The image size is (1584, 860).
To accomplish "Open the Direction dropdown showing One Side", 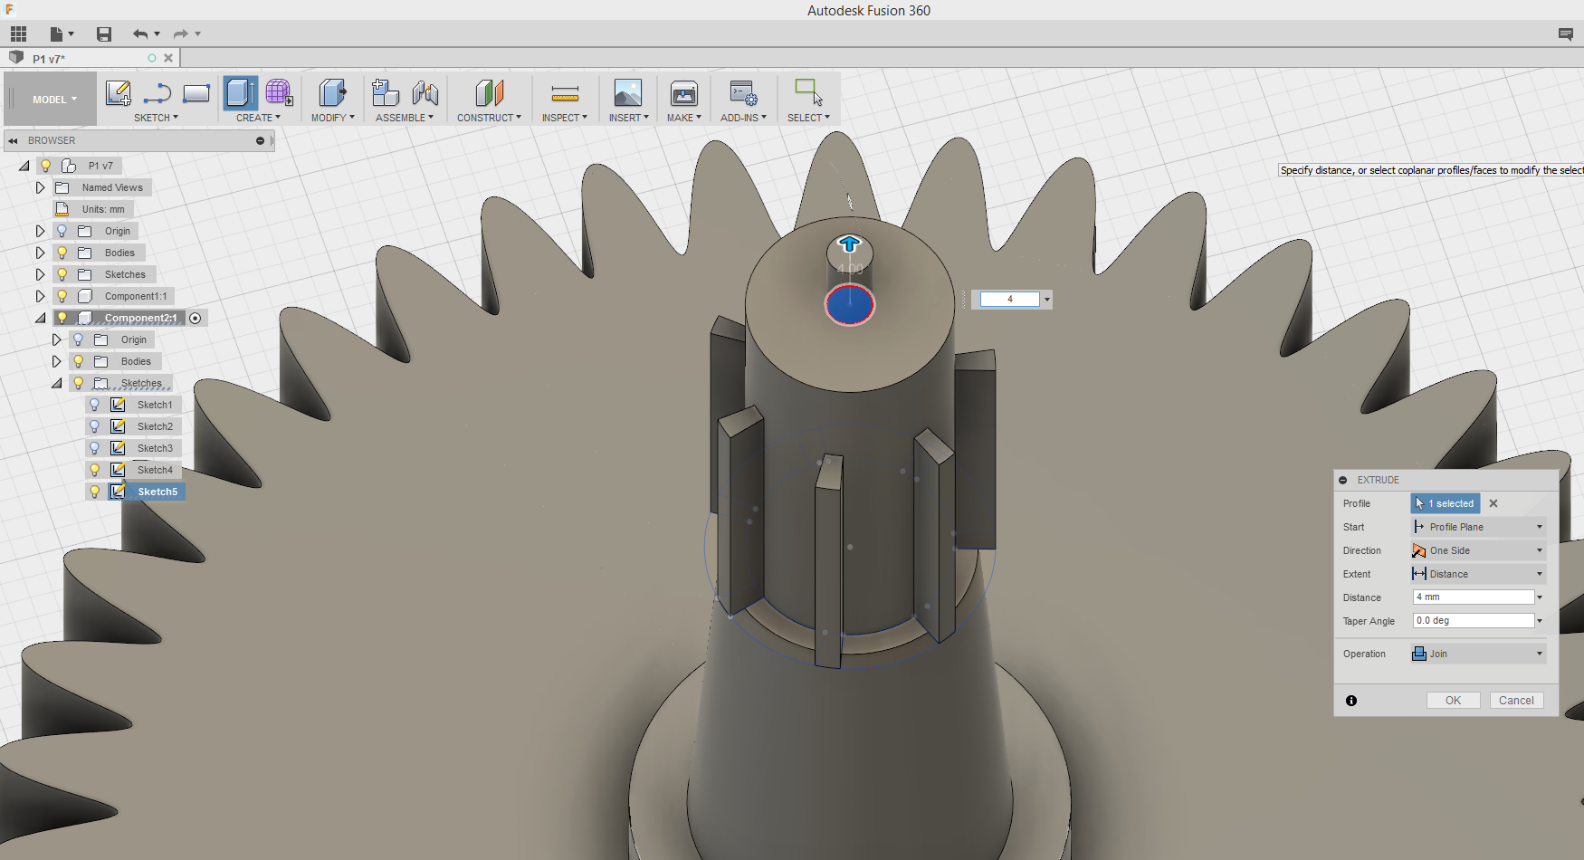I will pyautogui.click(x=1478, y=550).
